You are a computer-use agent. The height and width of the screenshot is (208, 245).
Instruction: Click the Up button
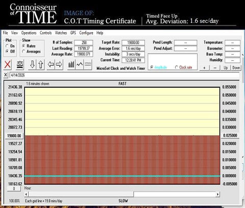(226, 68)
